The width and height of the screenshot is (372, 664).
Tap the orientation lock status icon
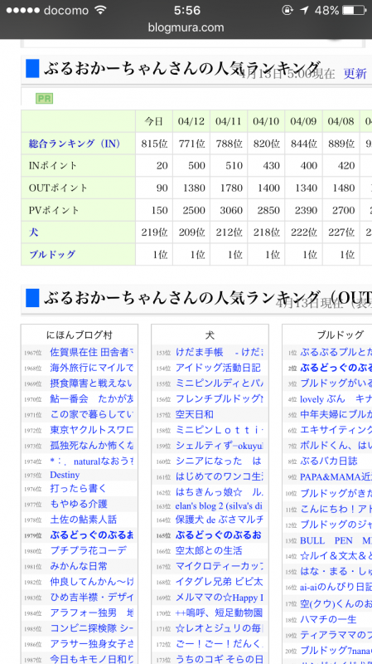point(287,10)
